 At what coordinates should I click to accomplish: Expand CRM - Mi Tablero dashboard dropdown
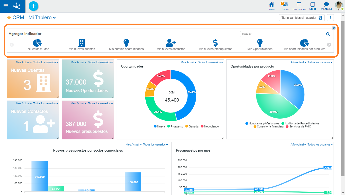54,18
